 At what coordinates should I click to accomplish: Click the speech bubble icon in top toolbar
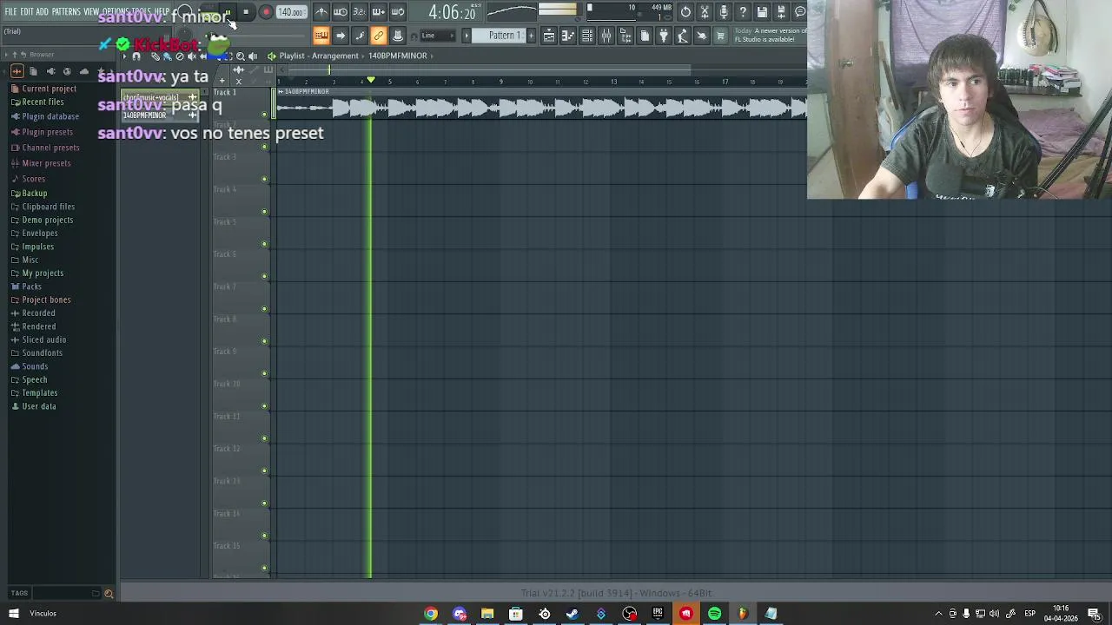point(800,12)
